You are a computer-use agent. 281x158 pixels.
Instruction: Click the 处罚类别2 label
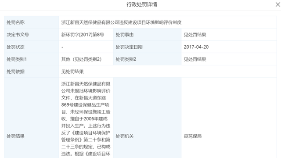pyautogui.click(x=126, y=59)
